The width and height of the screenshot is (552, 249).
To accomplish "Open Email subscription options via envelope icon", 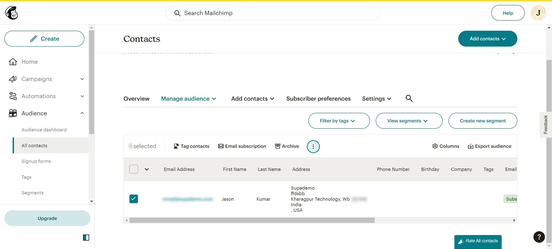I will [x=221, y=146].
